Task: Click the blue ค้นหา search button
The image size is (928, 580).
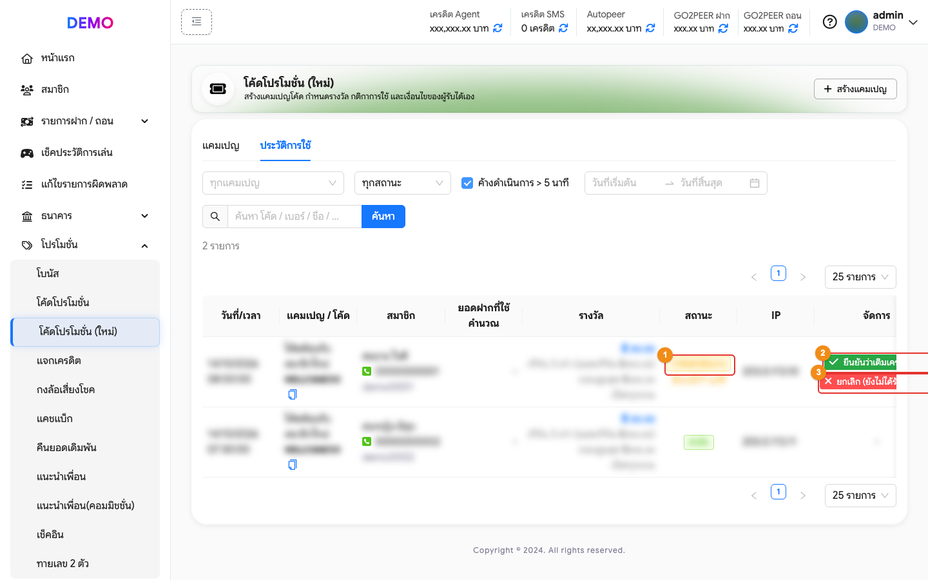Action: [x=383, y=217]
